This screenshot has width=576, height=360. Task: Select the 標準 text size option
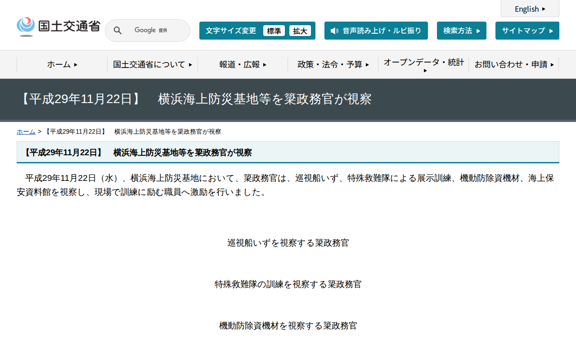pyautogui.click(x=274, y=31)
